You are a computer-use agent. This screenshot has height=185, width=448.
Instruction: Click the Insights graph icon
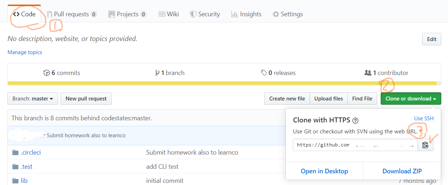234,14
